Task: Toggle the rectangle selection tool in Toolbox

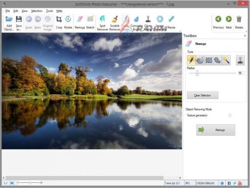Action: (x=209, y=60)
